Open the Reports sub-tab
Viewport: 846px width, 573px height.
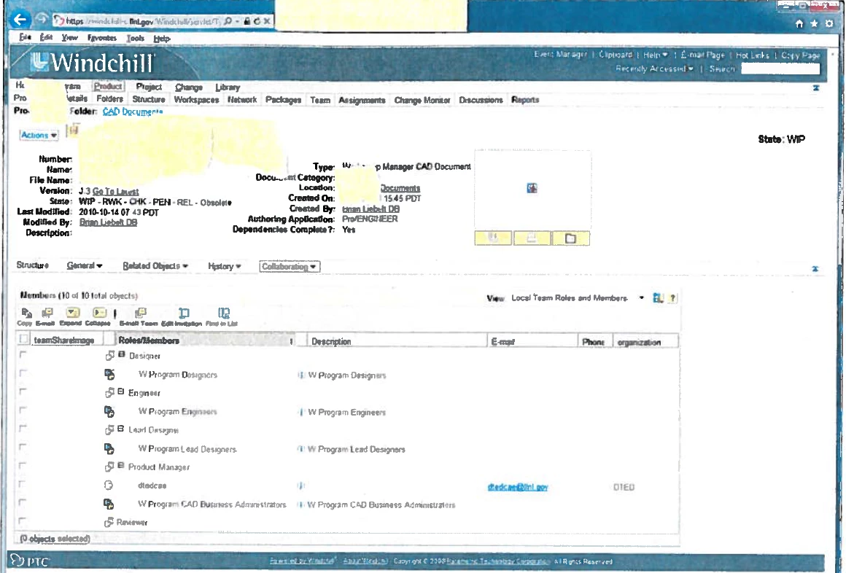526,99
